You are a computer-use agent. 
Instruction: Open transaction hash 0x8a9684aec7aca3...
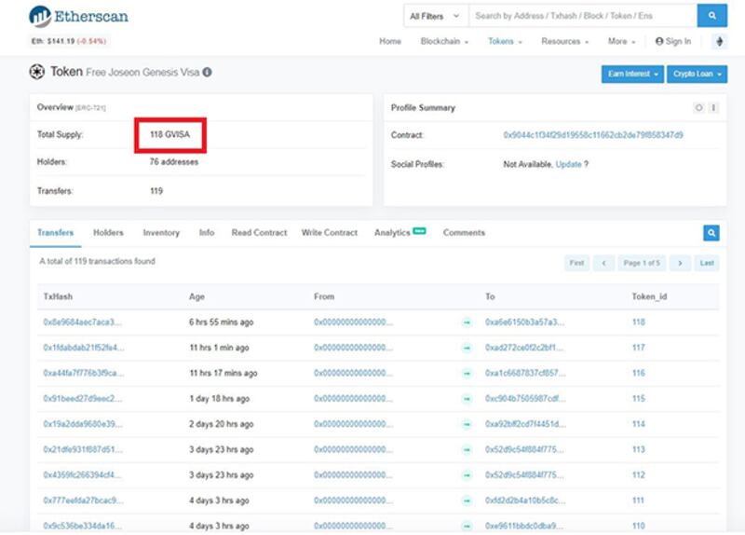(83, 322)
